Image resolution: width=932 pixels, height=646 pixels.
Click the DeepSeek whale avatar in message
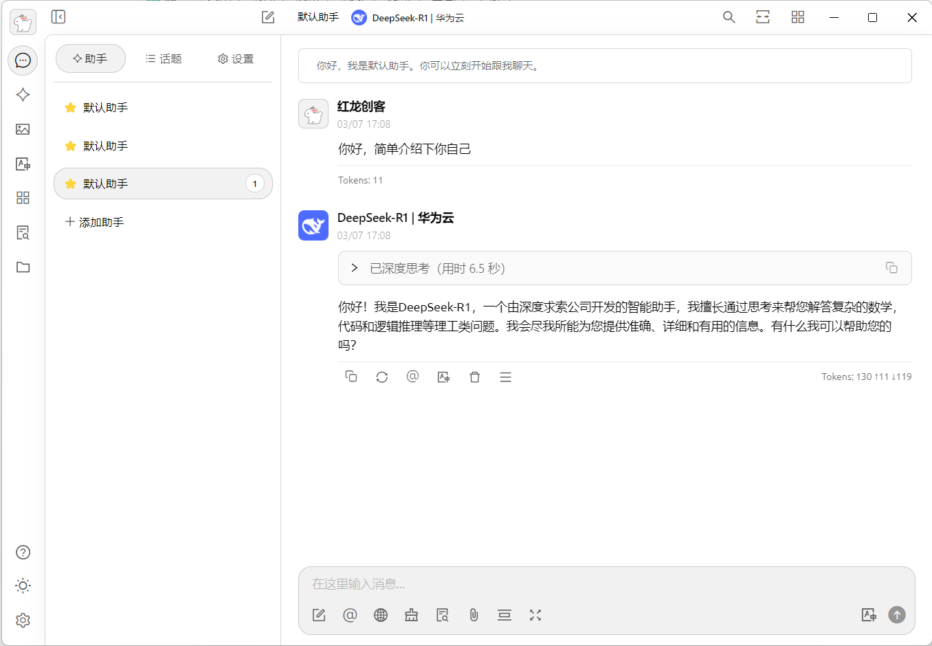[313, 225]
